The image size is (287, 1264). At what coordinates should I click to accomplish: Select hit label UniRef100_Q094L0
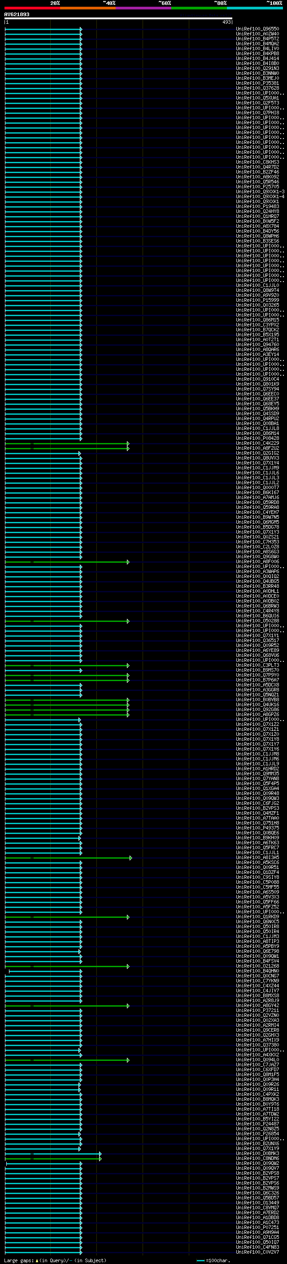pyautogui.click(x=257, y=1060)
